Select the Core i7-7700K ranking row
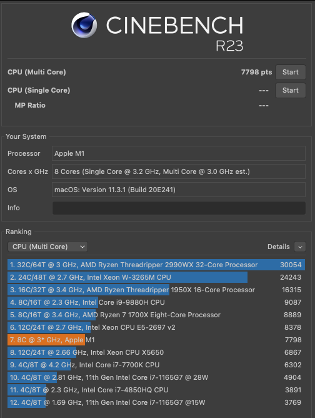This screenshot has height=418, width=315. pyautogui.click(x=156, y=365)
